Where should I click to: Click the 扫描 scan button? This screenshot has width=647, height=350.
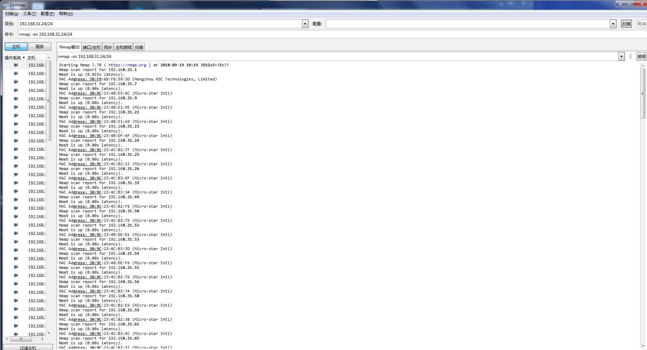(626, 24)
